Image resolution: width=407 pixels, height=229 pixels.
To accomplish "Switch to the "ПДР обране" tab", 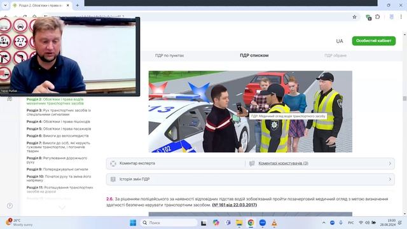I will click(x=335, y=55).
